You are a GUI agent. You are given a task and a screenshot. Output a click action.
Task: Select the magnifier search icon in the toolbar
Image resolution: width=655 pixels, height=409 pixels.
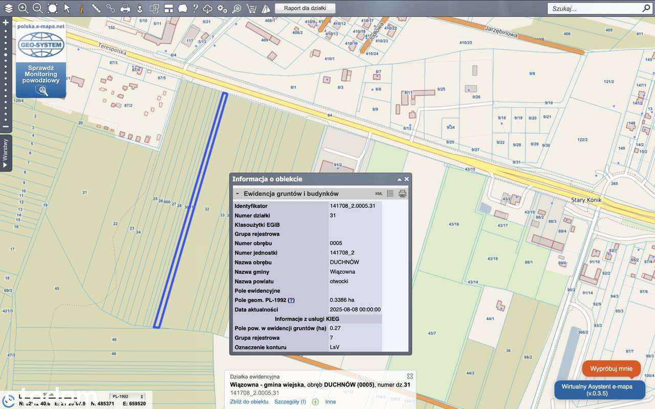tap(236, 8)
